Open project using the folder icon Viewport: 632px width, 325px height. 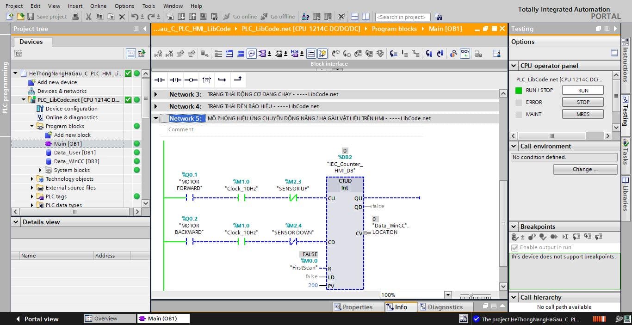click(x=20, y=17)
